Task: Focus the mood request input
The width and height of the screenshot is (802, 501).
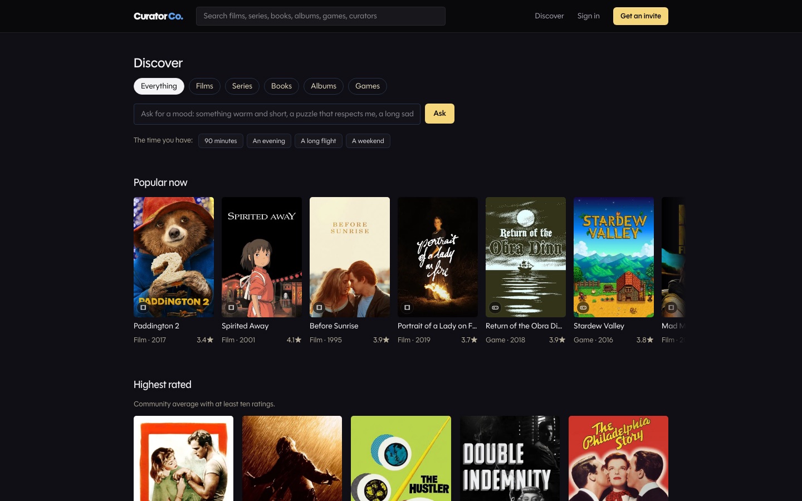Action: click(x=277, y=114)
